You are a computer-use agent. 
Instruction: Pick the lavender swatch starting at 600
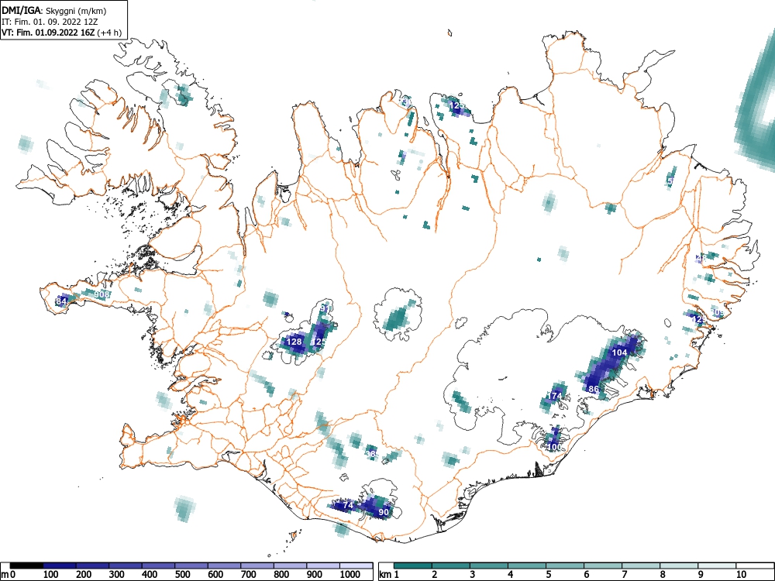[225, 566]
